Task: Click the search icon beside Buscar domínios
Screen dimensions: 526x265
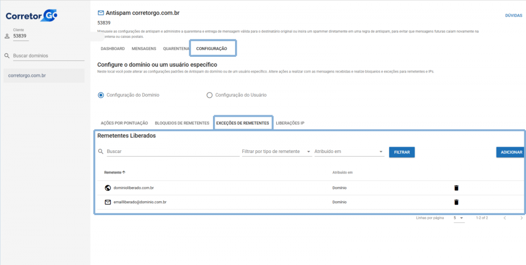Action: tap(7, 56)
